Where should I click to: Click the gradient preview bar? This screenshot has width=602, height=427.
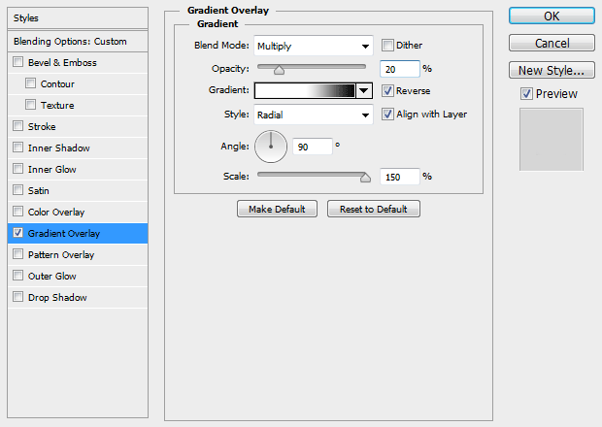point(306,90)
